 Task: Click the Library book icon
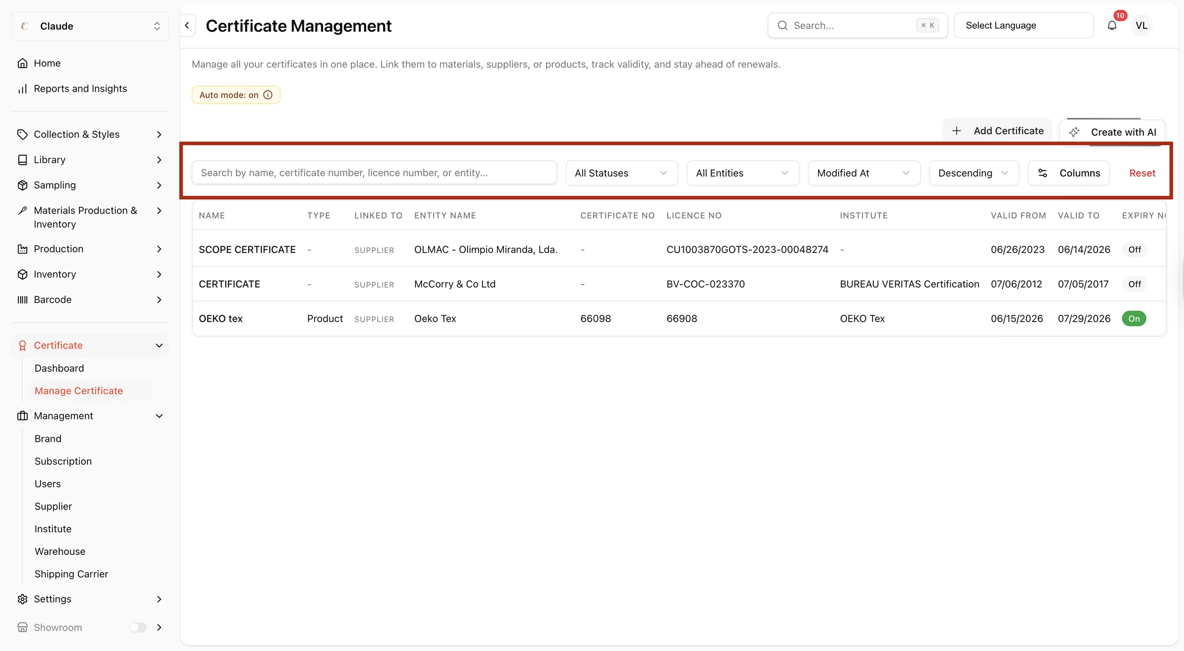[23, 160]
